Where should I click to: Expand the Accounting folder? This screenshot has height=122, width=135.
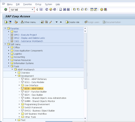(x=9, y=57)
